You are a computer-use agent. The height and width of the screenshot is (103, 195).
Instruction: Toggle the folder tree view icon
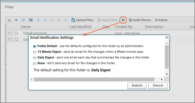pos(9,20)
